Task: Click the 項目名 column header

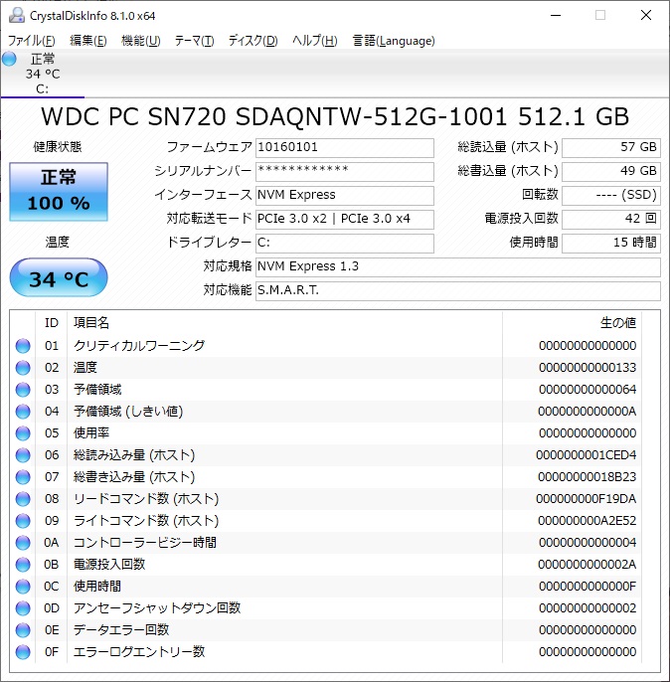Action: tap(91, 323)
